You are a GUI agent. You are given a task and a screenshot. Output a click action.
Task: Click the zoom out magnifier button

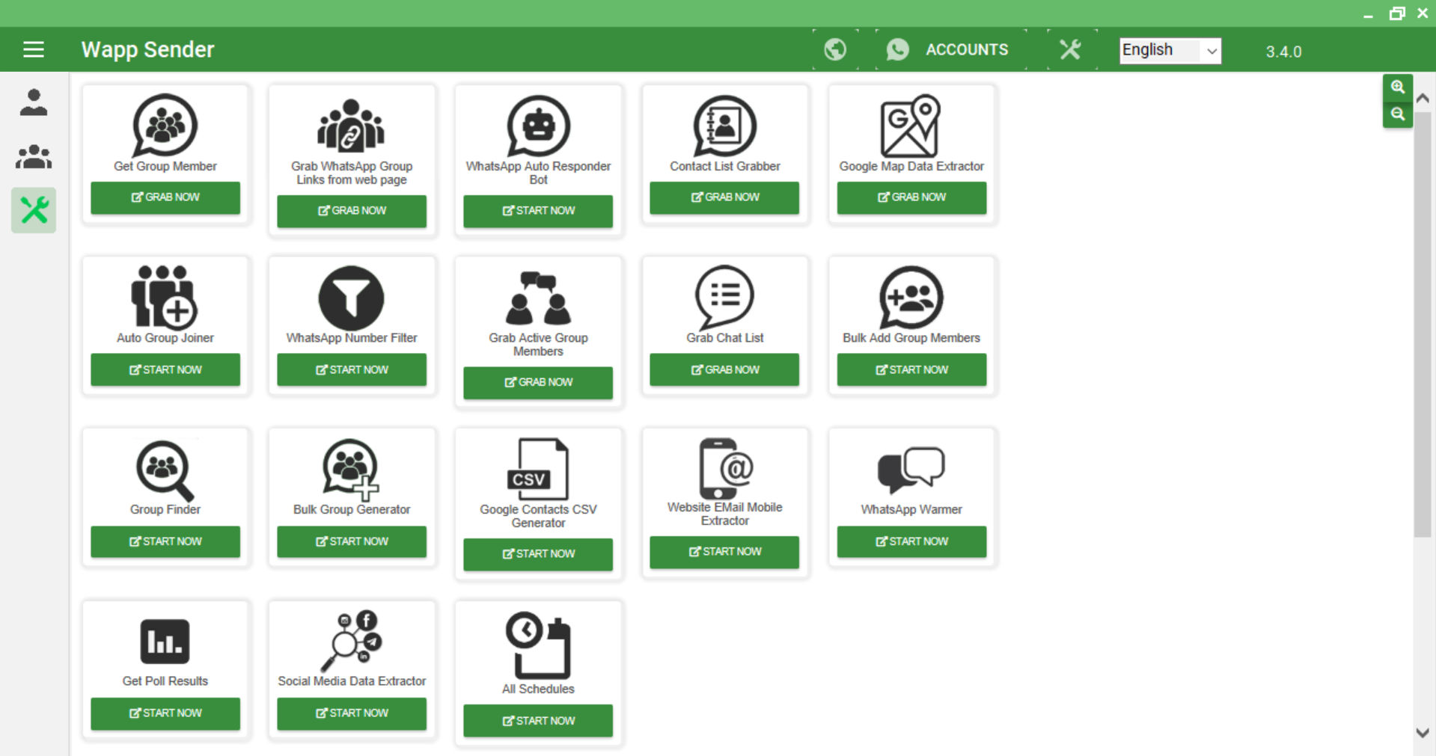point(1397,114)
